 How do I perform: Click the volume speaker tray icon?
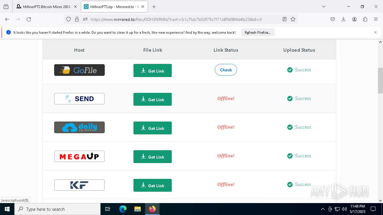coord(344,209)
